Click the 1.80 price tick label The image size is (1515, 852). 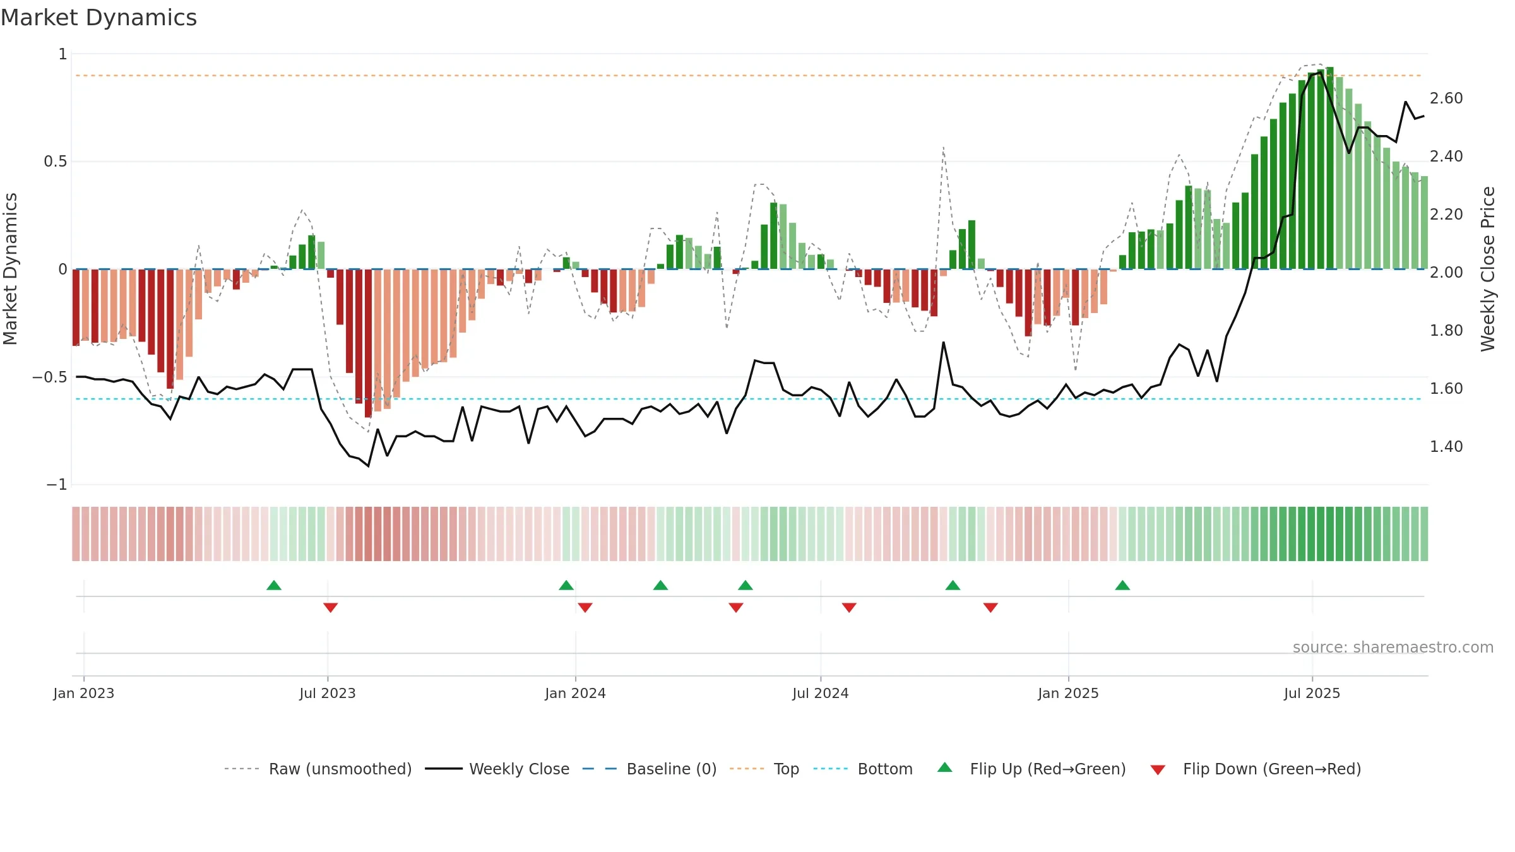click(x=1446, y=330)
